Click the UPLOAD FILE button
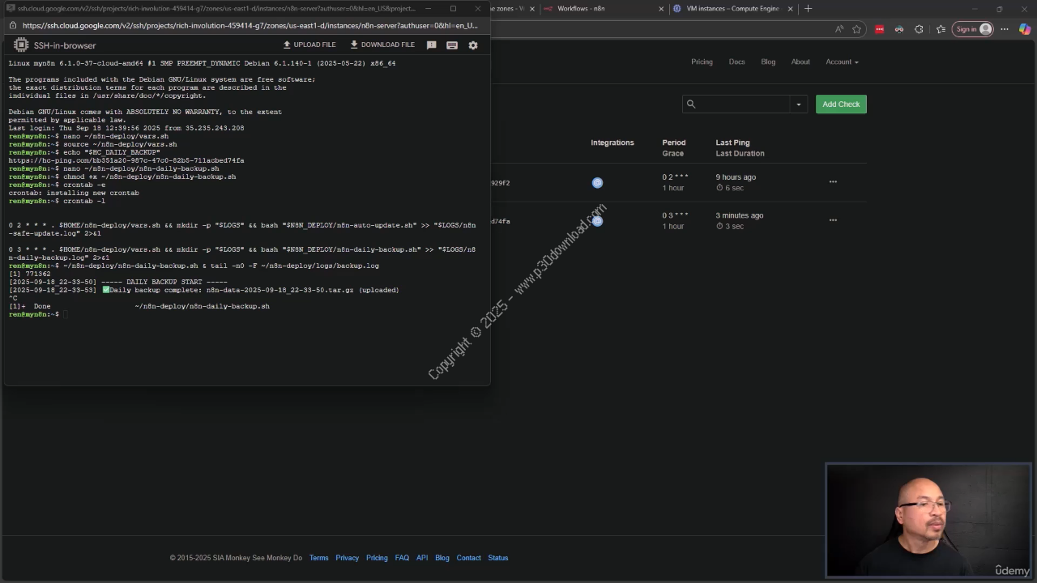This screenshot has height=583, width=1037. click(309, 45)
